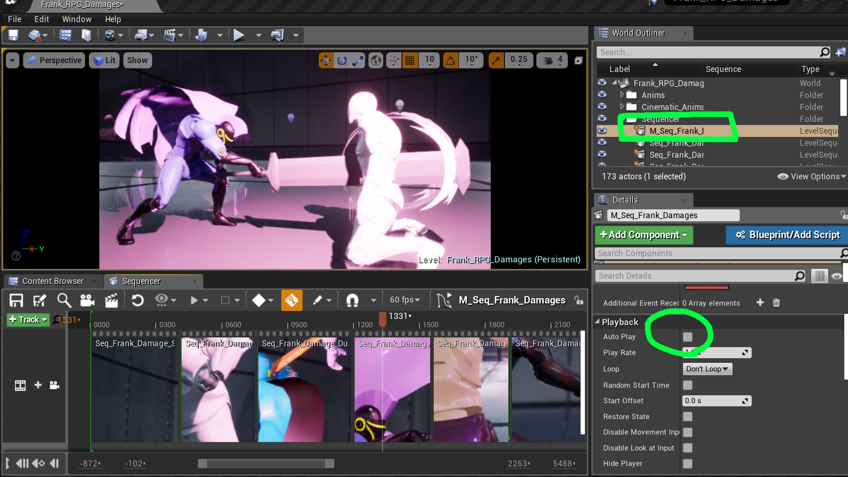Click the magnet snapping icon in Sequencer
The height and width of the screenshot is (477, 848).
(x=352, y=301)
